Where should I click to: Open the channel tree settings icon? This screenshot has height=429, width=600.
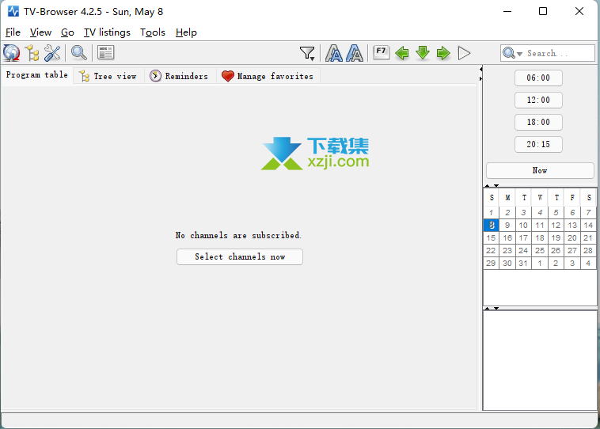tap(32, 53)
